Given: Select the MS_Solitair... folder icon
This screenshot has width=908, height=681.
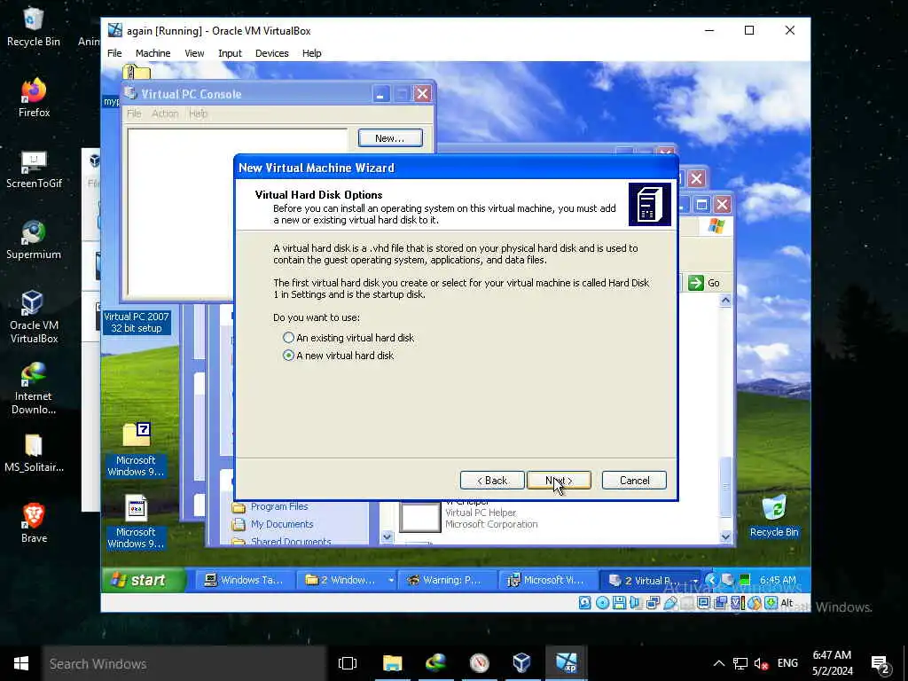Looking at the screenshot, I should point(34,453).
